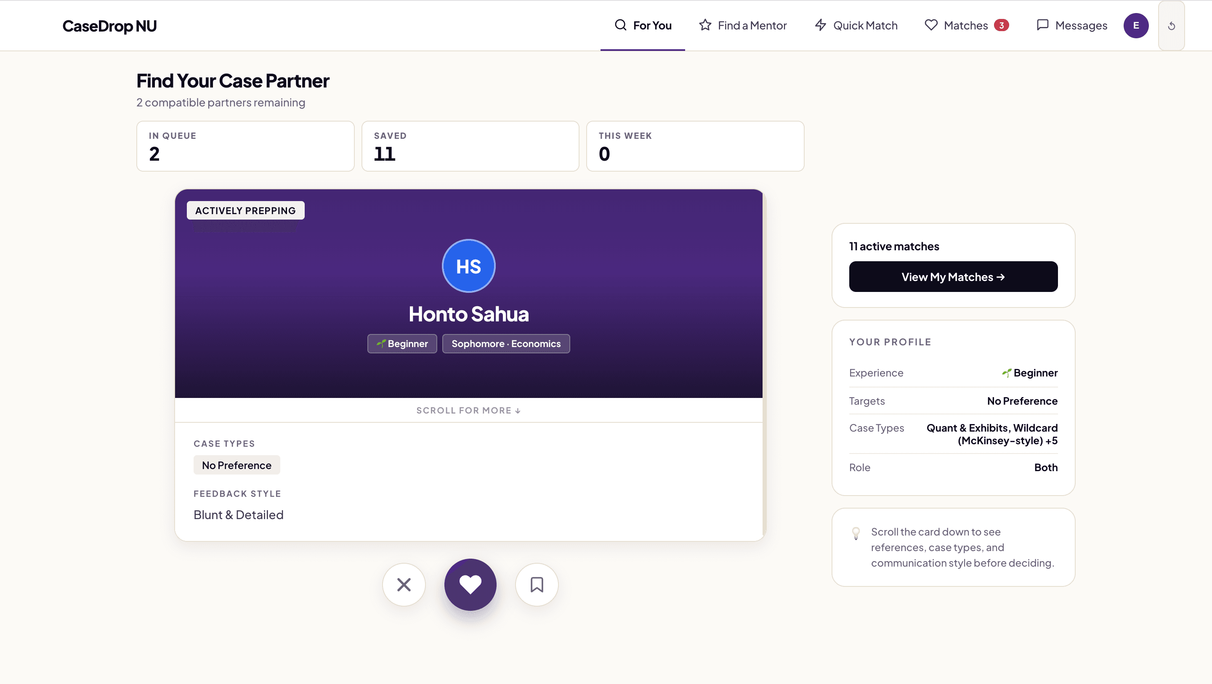The image size is (1212, 684).
Task: Click the Blunt & Detailed feedback style text
Action: [x=239, y=514]
